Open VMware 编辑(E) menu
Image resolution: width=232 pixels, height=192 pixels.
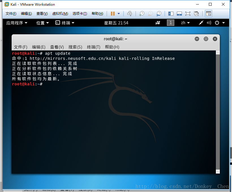click(x=26, y=14)
